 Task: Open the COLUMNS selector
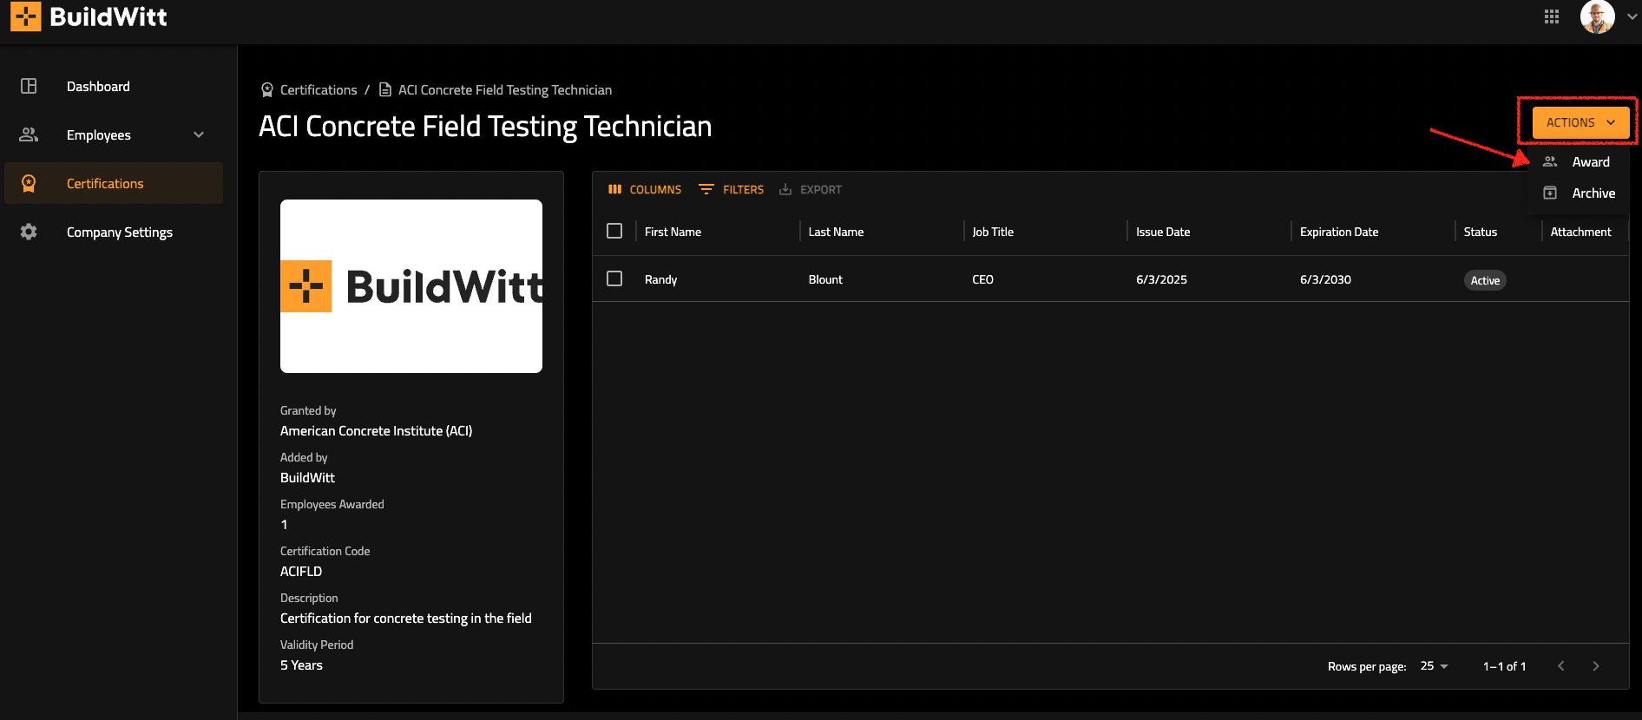pos(645,189)
